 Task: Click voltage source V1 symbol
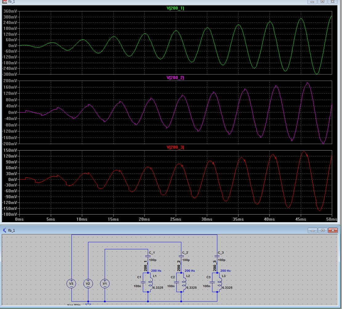tap(105, 283)
